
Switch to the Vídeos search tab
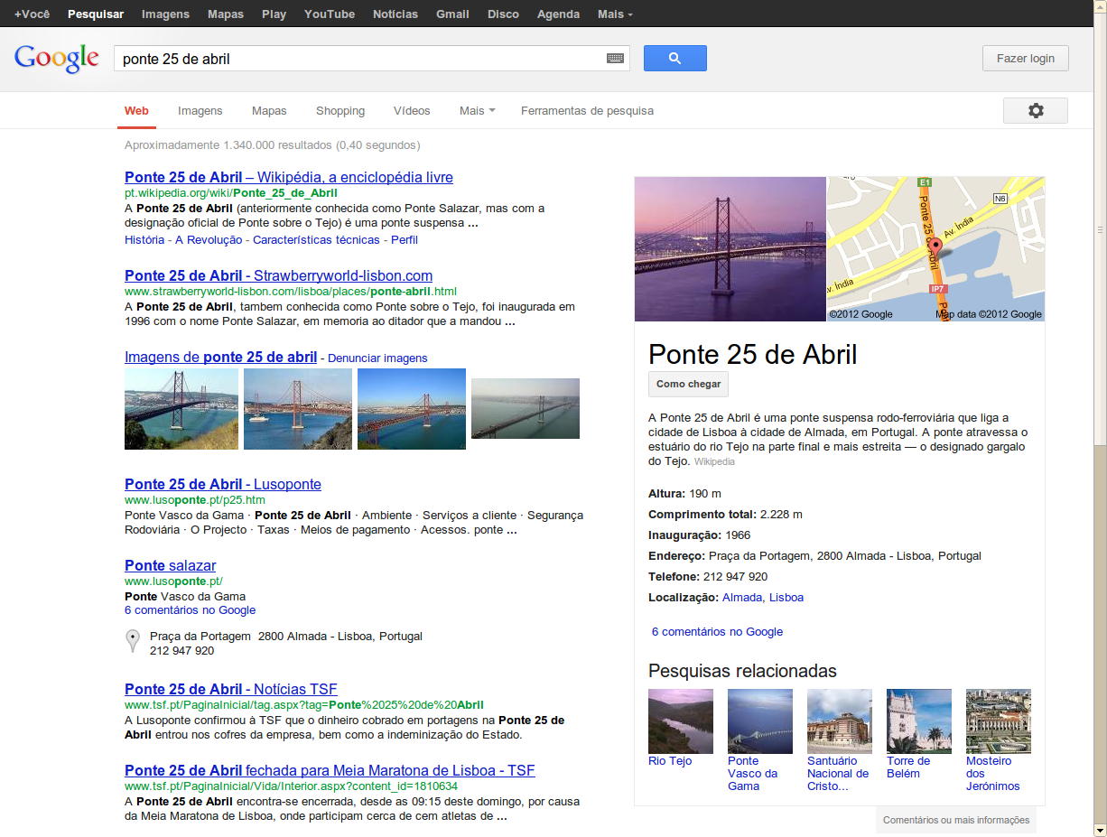click(412, 111)
